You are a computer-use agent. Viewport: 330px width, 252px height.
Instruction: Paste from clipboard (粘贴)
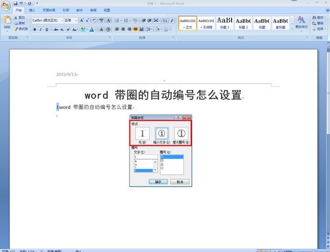(7, 22)
